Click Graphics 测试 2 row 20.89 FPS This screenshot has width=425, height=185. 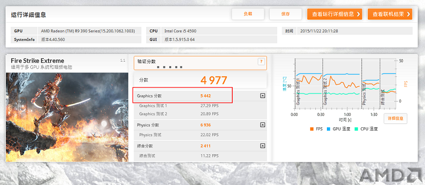click(200, 114)
